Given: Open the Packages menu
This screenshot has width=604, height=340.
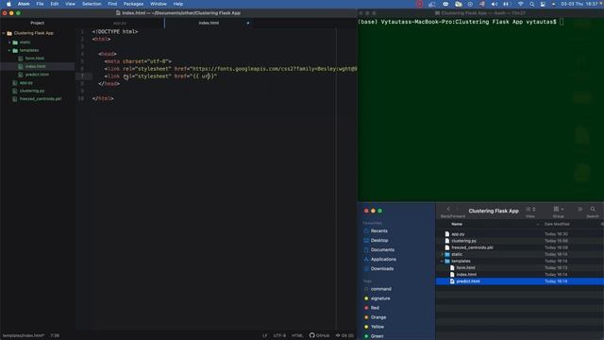Looking at the screenshot, I should pos(133,4).
